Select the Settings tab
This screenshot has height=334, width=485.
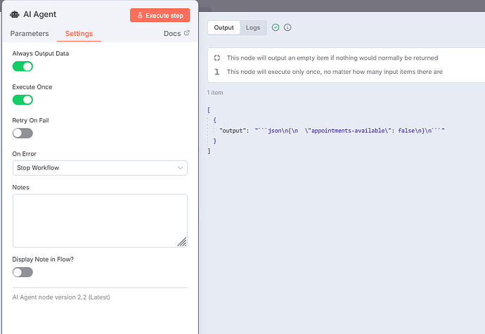pos(79,34)
